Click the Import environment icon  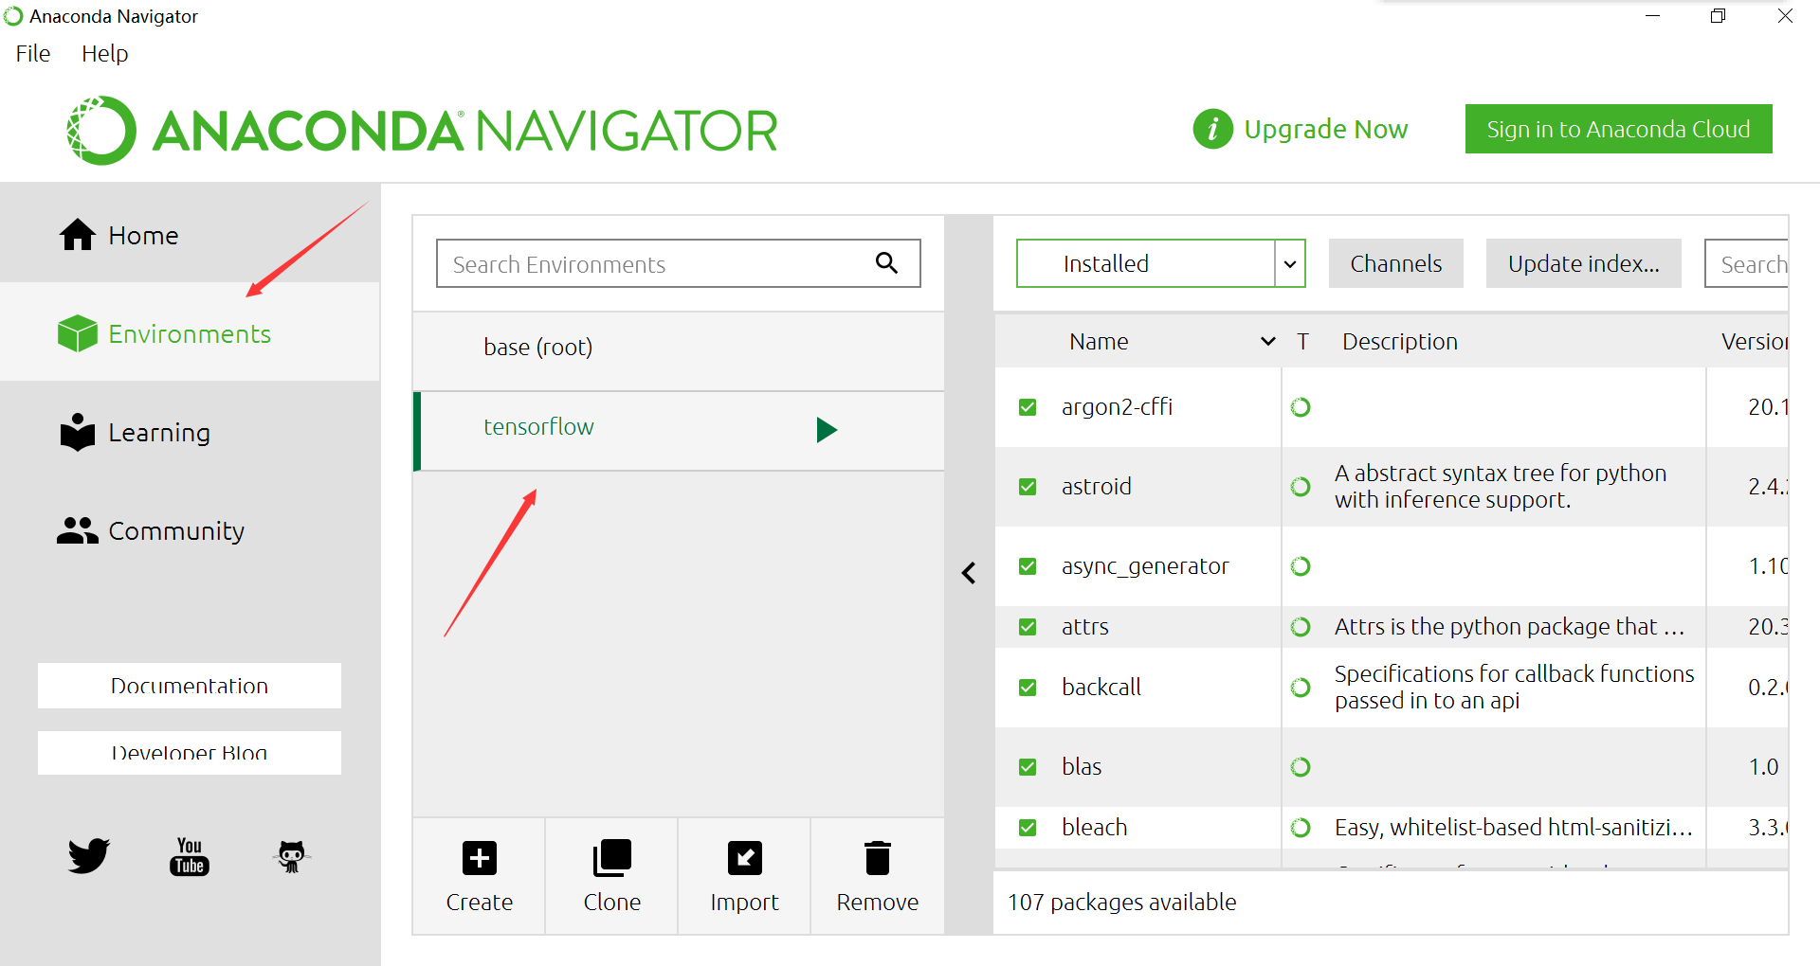(744, 858)
